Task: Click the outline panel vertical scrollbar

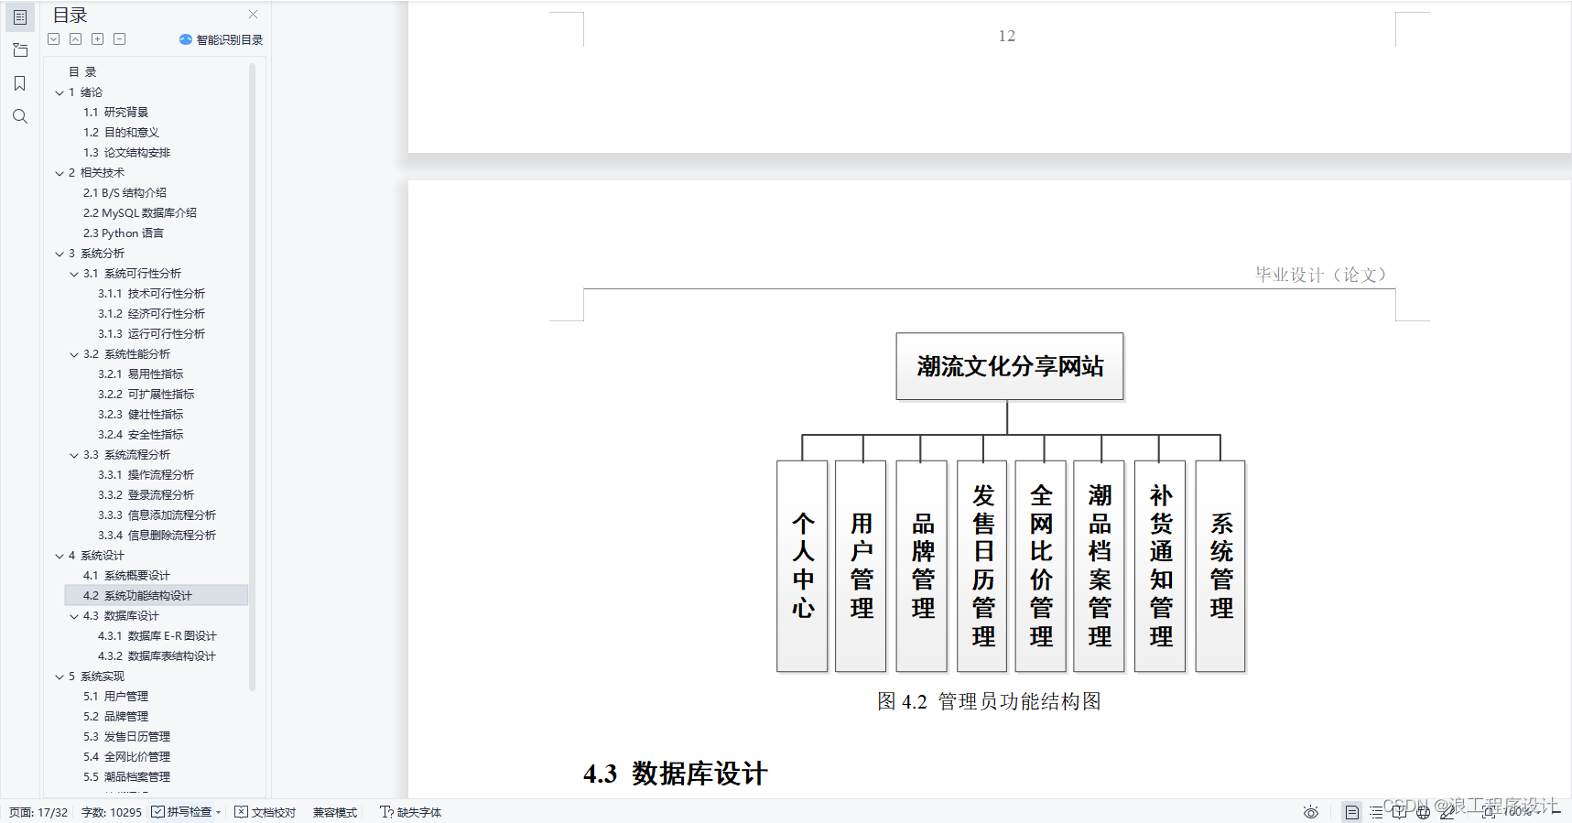Action: click(x=252, y=375)
